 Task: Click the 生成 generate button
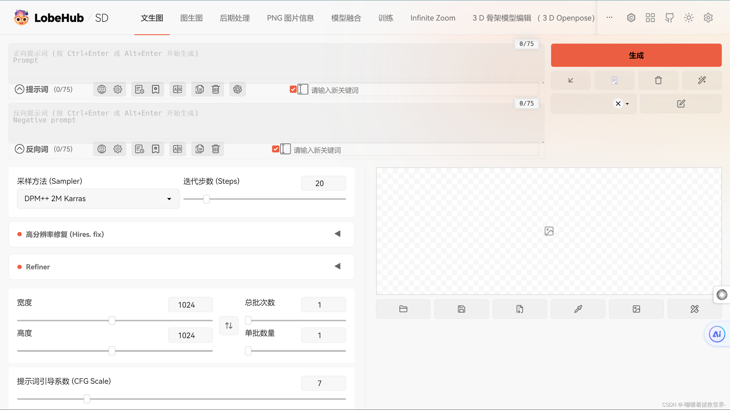tap(636, 55)
